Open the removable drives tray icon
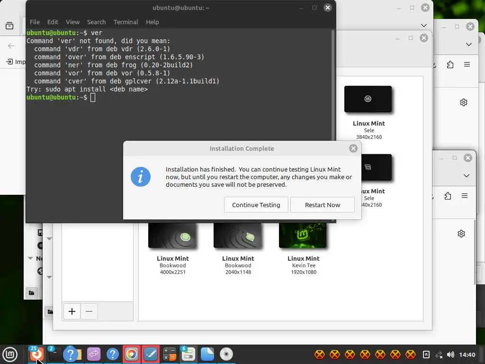This screenshot has width=485, height=364. pos(426,355)
